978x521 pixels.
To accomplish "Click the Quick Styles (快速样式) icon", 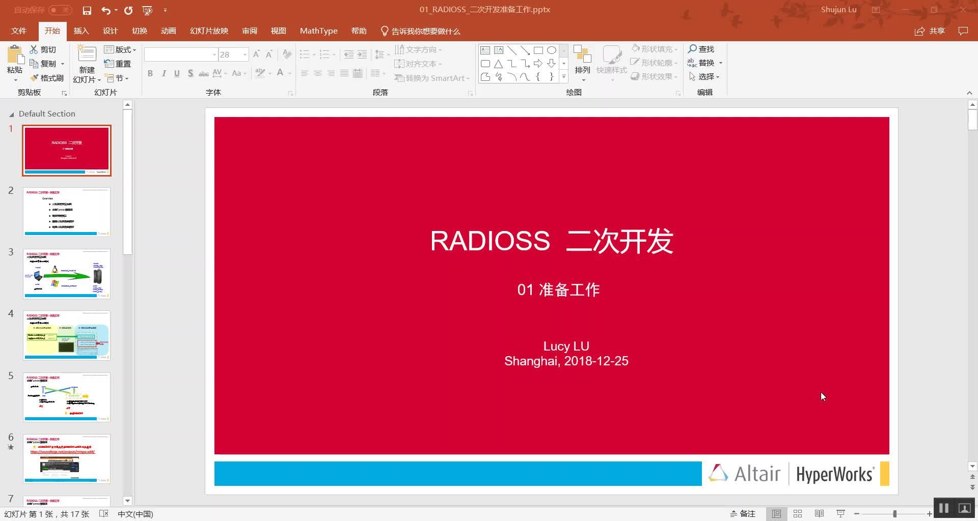I will [x=611, y=61].
